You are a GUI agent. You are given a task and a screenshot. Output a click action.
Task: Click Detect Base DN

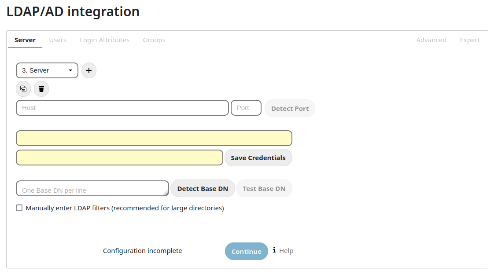pos(203,188)
